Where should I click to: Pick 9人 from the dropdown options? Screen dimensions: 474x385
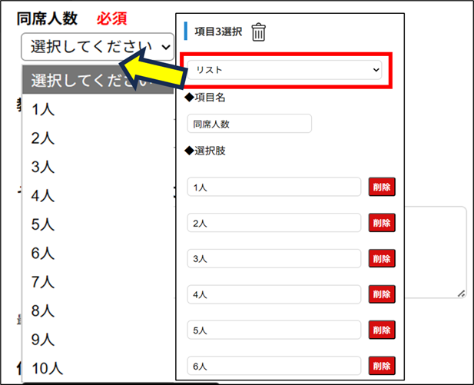click(x=43, y=339)
